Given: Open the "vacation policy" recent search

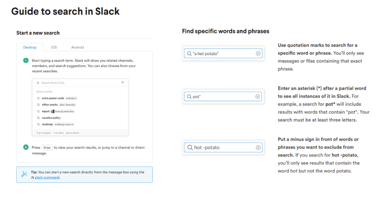Looking at the screenshot, I should (x=51, y=118).
